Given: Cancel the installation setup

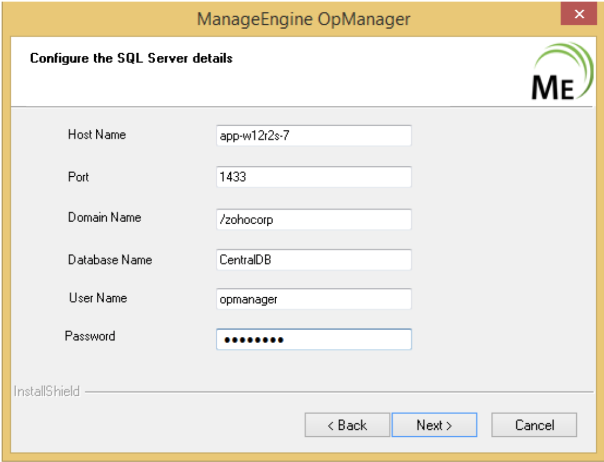Looking at the screenshot, I should (x=534, y=425).
